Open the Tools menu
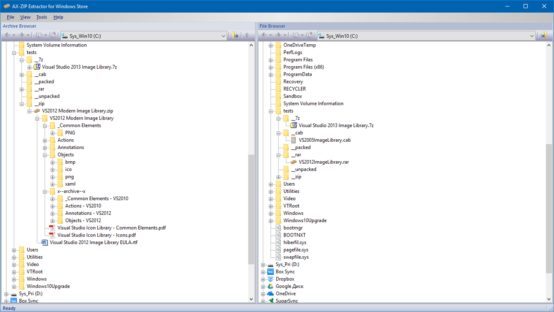 click(42, 17)
